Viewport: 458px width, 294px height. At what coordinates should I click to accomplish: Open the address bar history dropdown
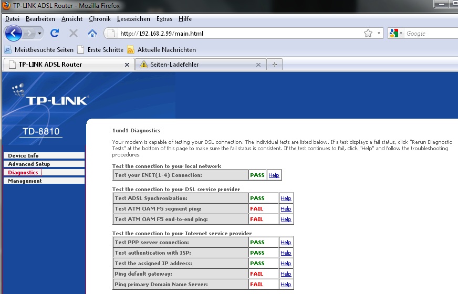(x=379, y=33)
